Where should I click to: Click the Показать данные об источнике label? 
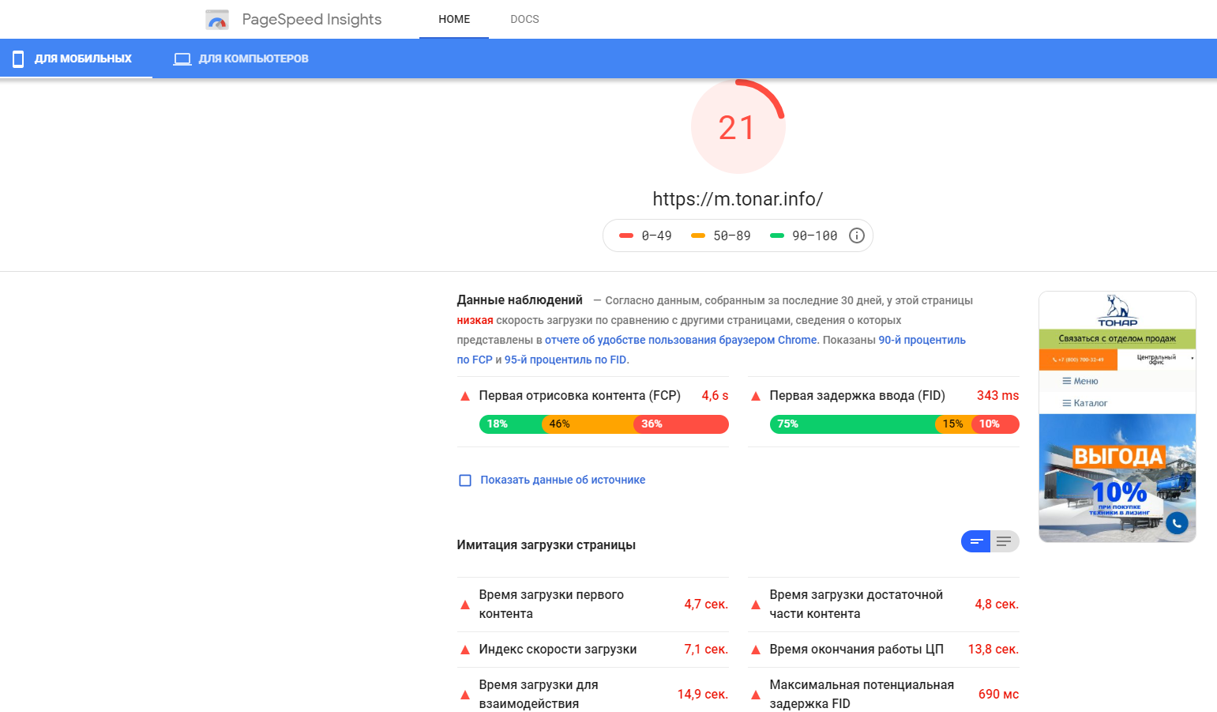(562, 480)
